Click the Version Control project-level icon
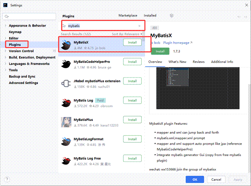The image size is (251, 186). [x=54, y=51]
